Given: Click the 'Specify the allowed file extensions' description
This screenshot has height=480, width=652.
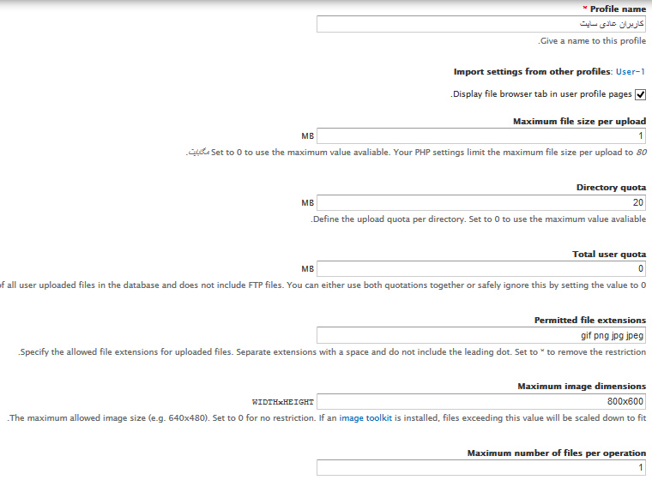Looking at the screenshot, I should (332, 352).
